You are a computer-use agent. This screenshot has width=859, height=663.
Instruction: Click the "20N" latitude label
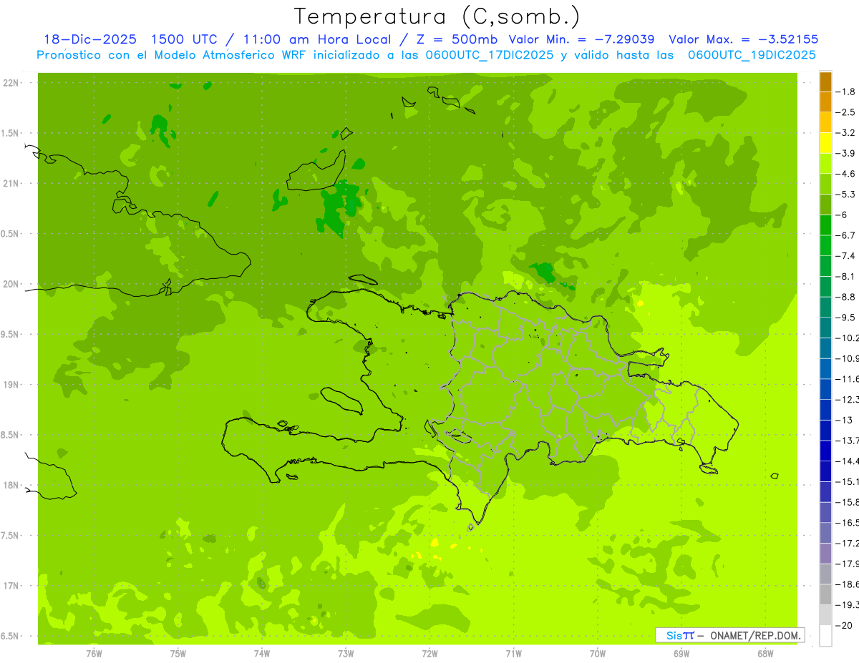[11, 284]
